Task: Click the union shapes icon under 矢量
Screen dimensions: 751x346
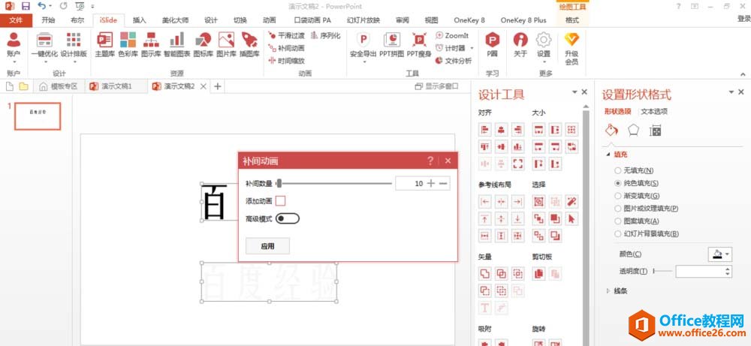Action: (484, 274)
